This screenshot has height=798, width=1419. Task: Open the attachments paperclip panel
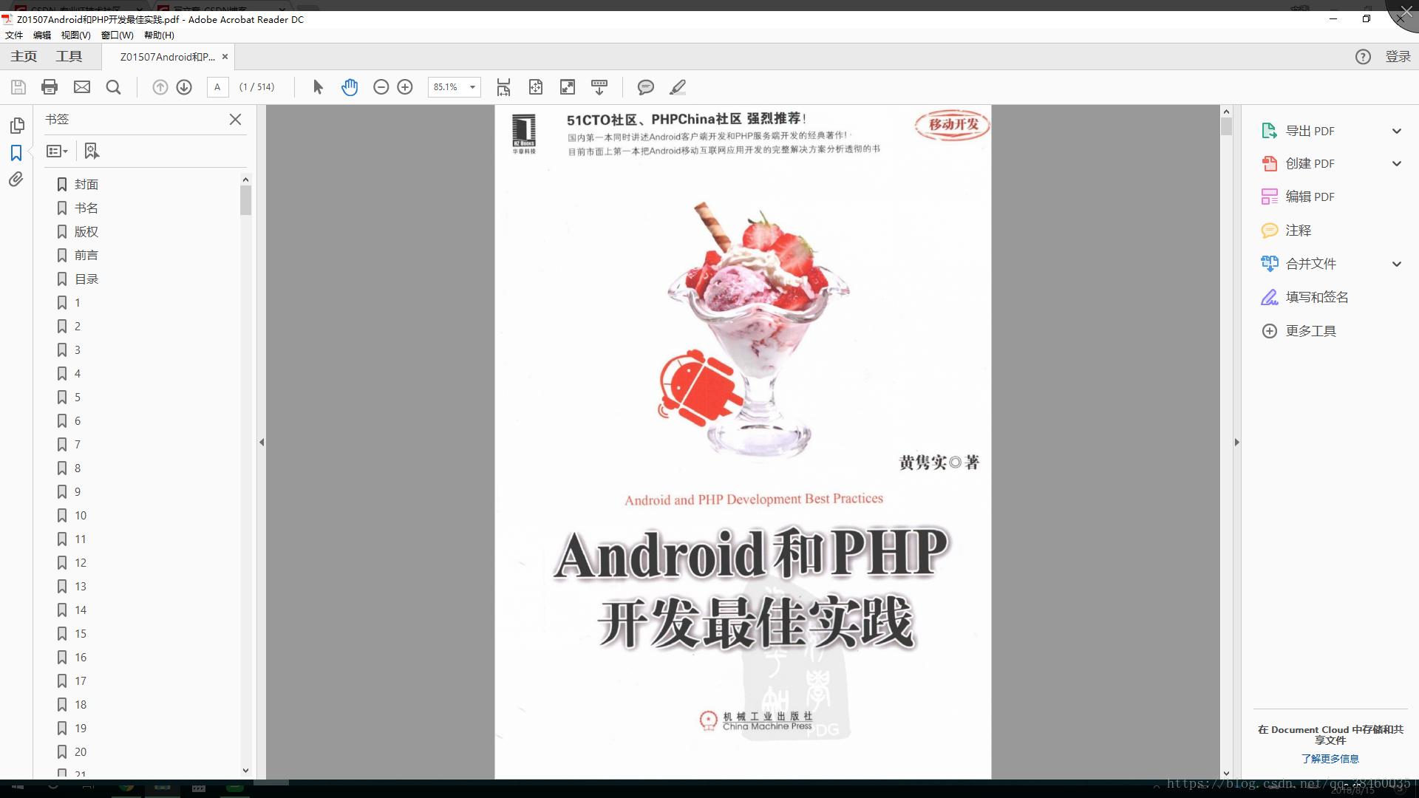[x=16, y=180]
